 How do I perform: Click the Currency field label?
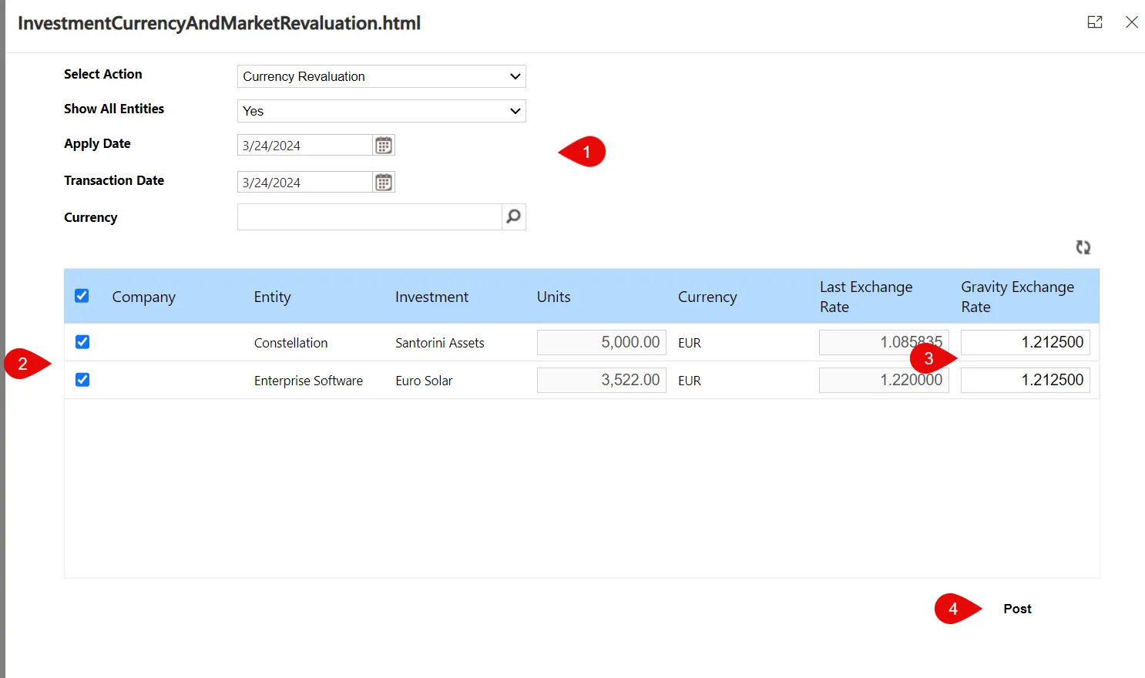click(x=91, y=217)
